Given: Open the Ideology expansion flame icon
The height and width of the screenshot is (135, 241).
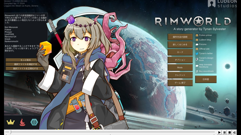Looking at the screenshot, I should 22,122.
